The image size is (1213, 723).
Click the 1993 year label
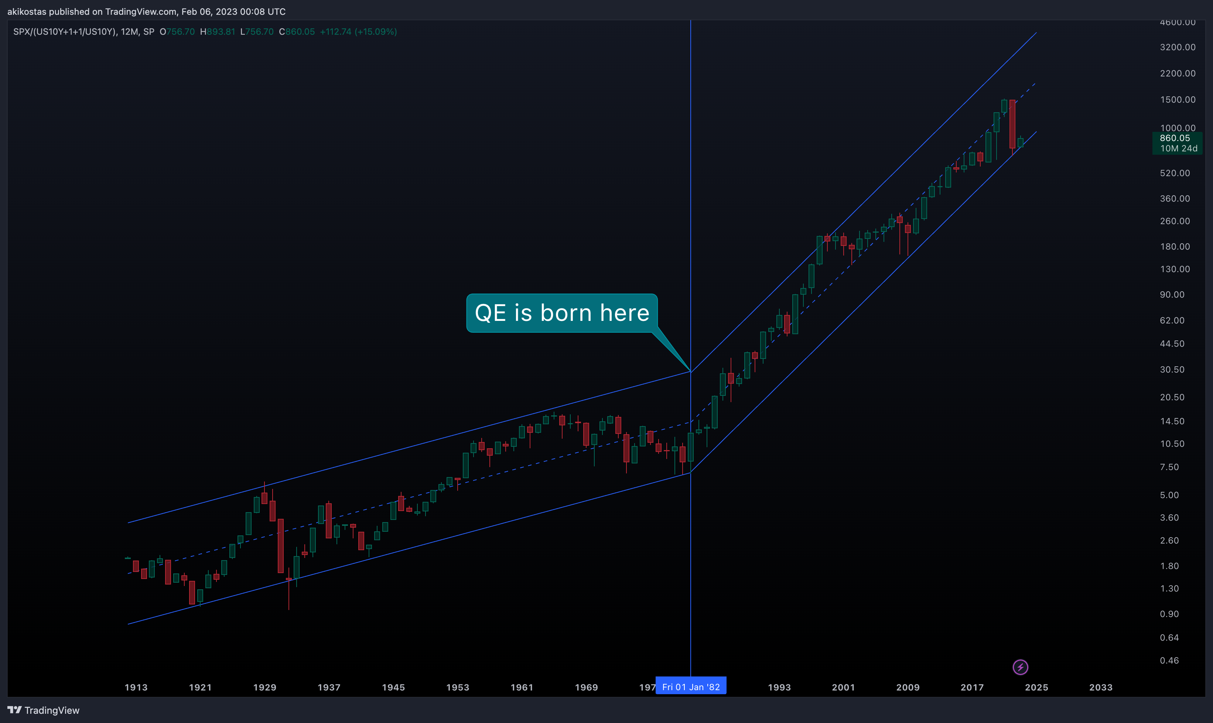(779, 688)
